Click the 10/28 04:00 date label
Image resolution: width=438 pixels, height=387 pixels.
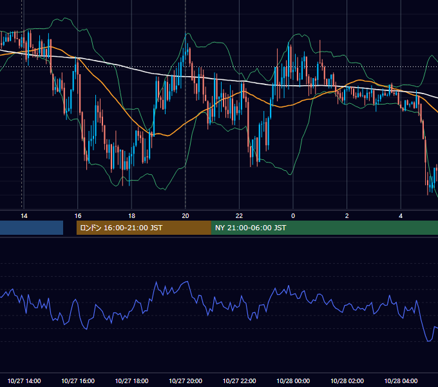(x=401, y=381)
